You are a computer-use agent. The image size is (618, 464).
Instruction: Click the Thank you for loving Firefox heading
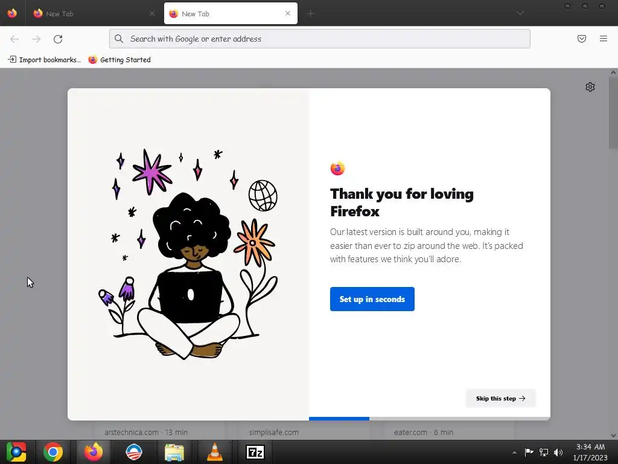(x=401, y=202)
